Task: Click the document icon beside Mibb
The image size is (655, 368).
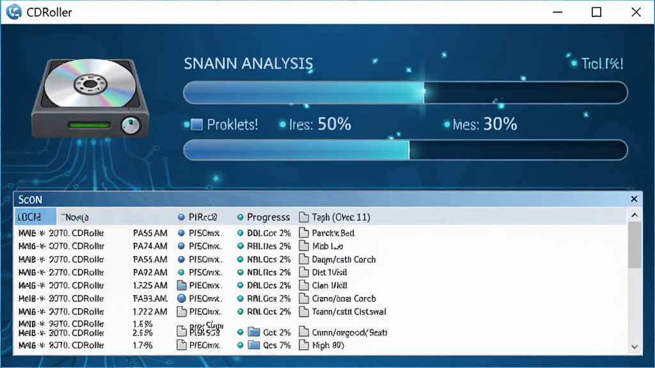Action: [304, 246]
